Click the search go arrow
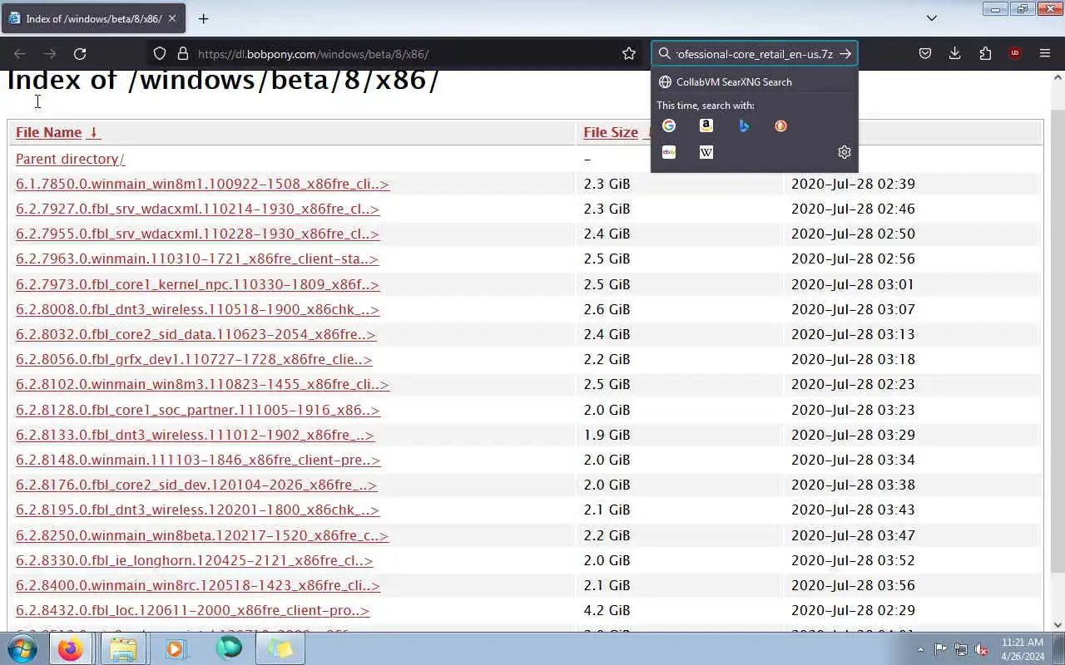This screenshot has width=1065, height=665. click(845, 54)
